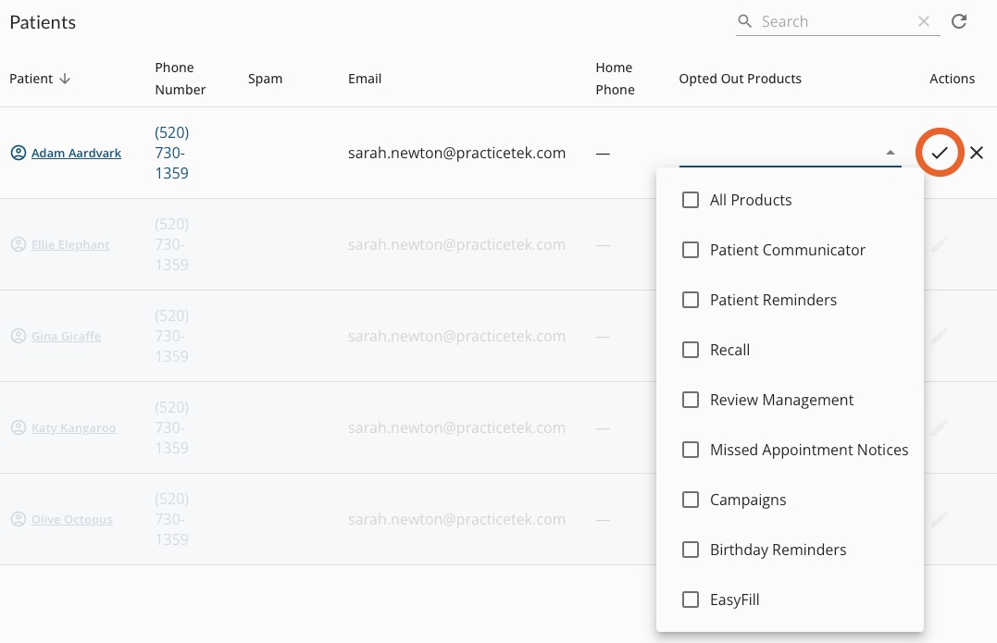Clear the search field with its X
Image resolution: width=997 pixels, height=643 pixels.
coord(924,21)
